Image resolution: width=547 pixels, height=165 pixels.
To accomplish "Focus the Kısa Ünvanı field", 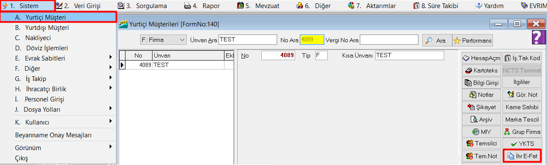I will 410,55.
